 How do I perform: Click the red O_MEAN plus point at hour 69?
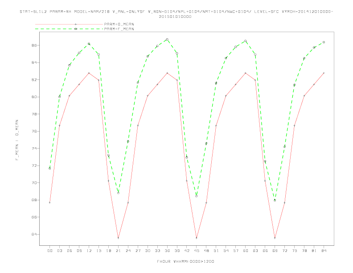coord(275,238)
